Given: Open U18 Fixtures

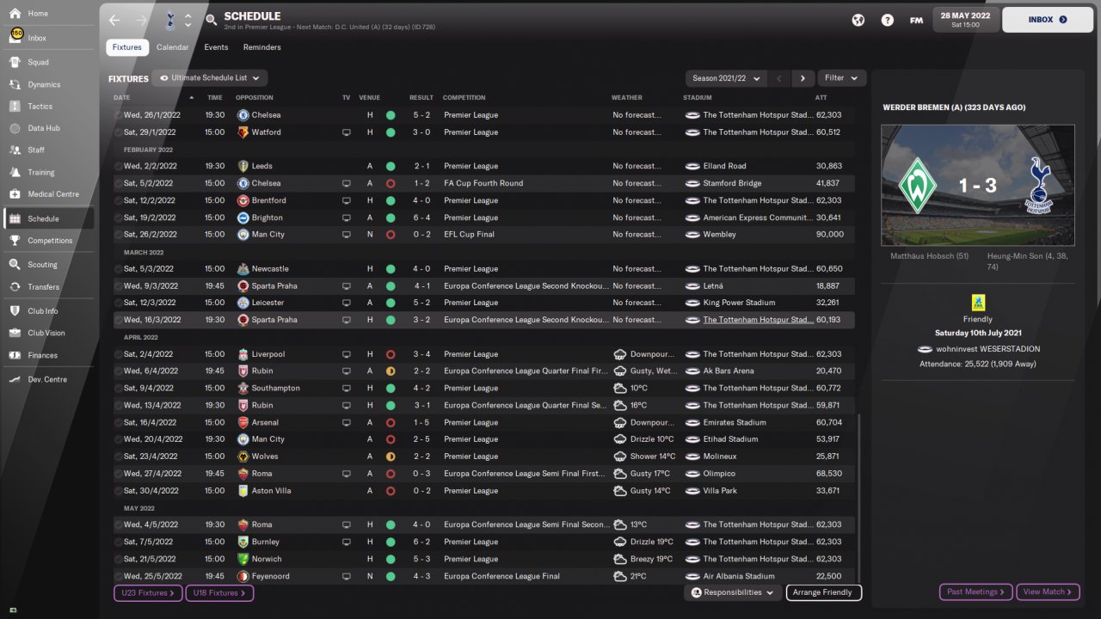Looking at the screenshot, I should click(x=219, y=593).
